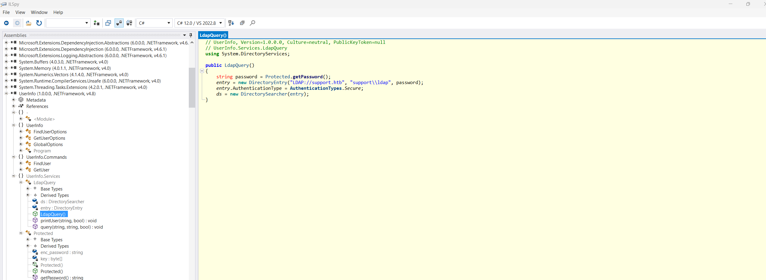Image resolution: width=766 pixels, height=280 pixels.
Task: Toggle show all types and members
Action: pos(129,23)
